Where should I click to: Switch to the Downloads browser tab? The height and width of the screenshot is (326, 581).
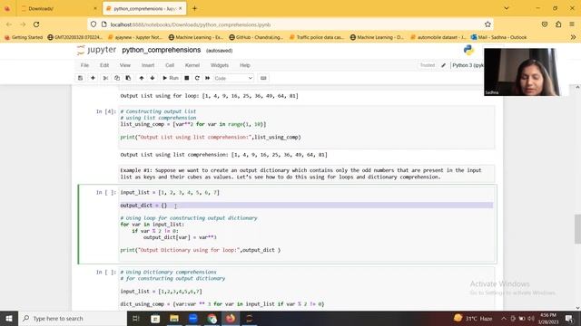(58, 8)
